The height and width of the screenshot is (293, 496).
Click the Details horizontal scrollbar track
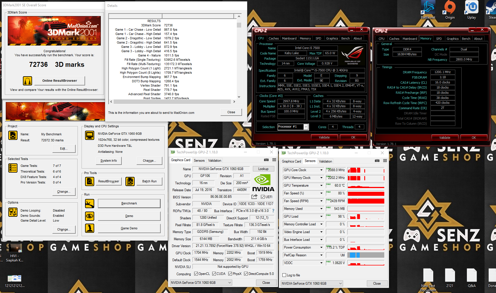click(x=172, y=101)
